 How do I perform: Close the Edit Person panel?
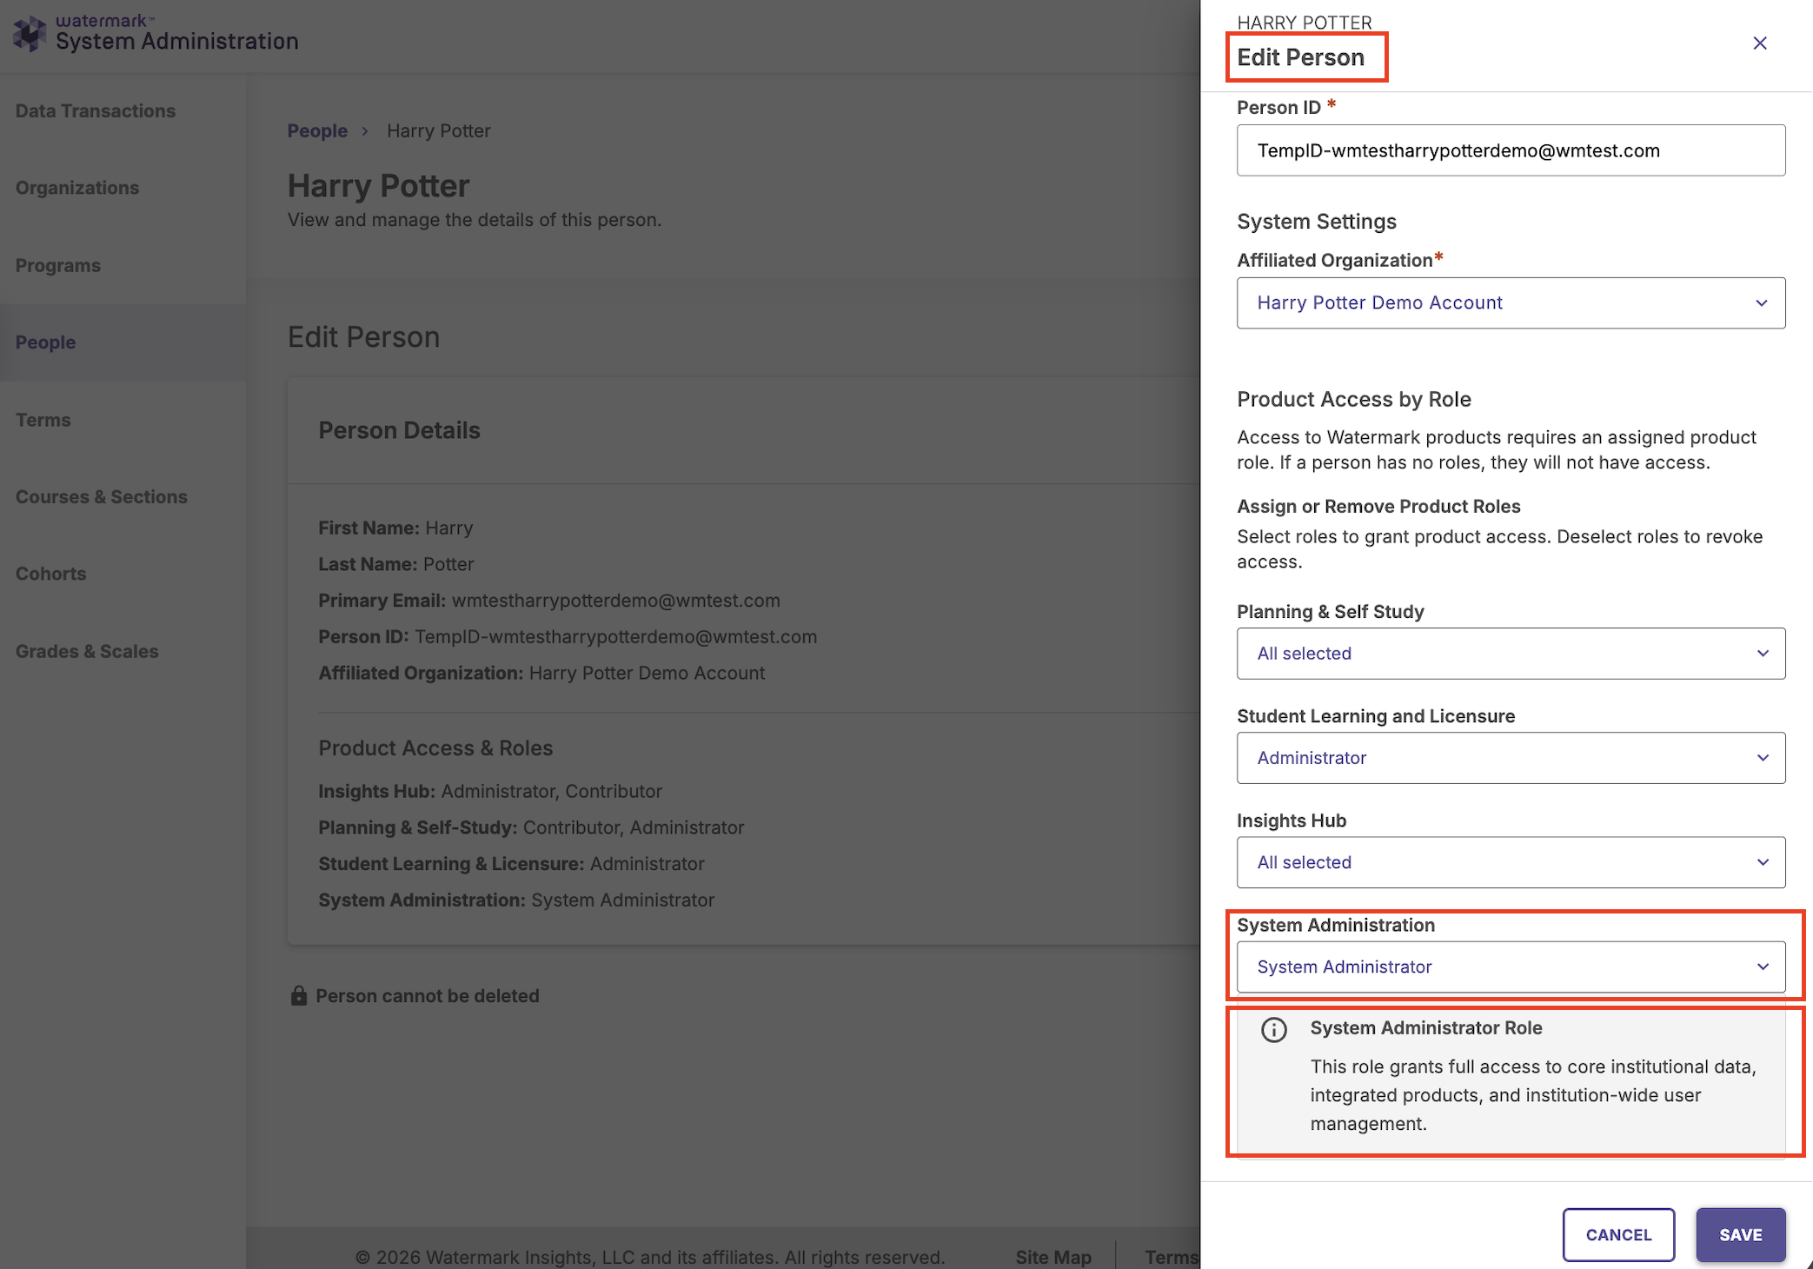pos(1759,43)
